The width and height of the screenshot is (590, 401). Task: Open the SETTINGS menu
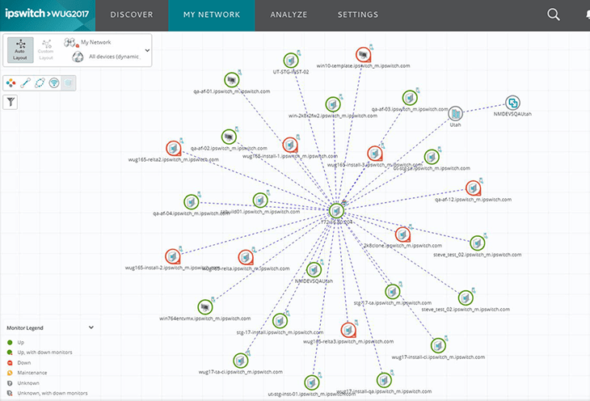pyautogui.click(x=358, y=15)
